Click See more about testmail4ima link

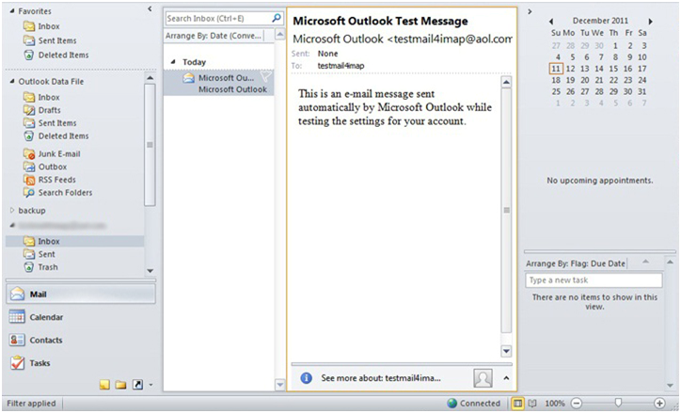(381, 378)
